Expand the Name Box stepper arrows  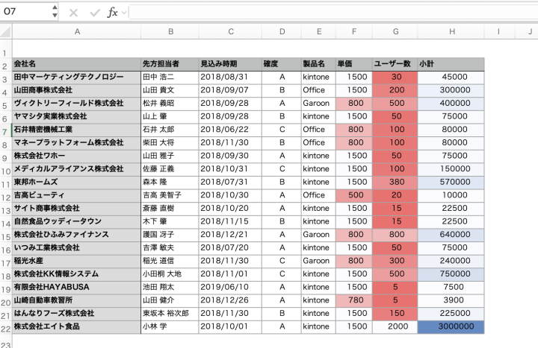coord(55,12)
